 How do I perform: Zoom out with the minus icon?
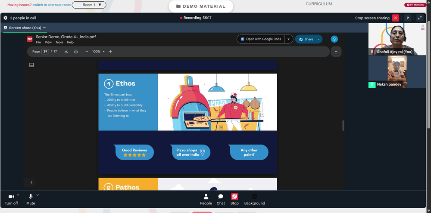tap(87, 51)
